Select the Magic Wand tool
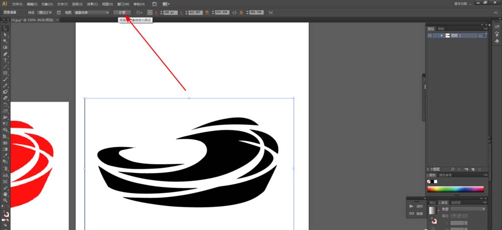This screenshot has height=230, width=502. coord(6,41)
